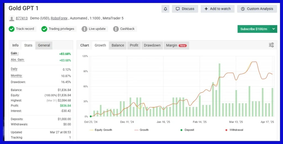Click the Trading privileges green checkmark icon
Screen dimensions: 283x144
click(x=44, y=29)
